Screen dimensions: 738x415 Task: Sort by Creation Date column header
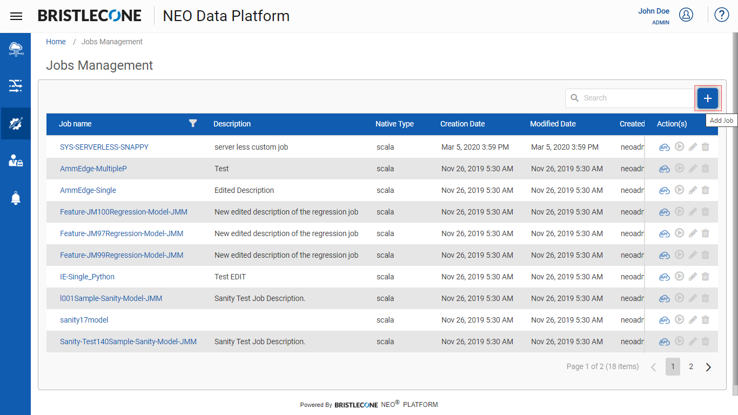462,124
